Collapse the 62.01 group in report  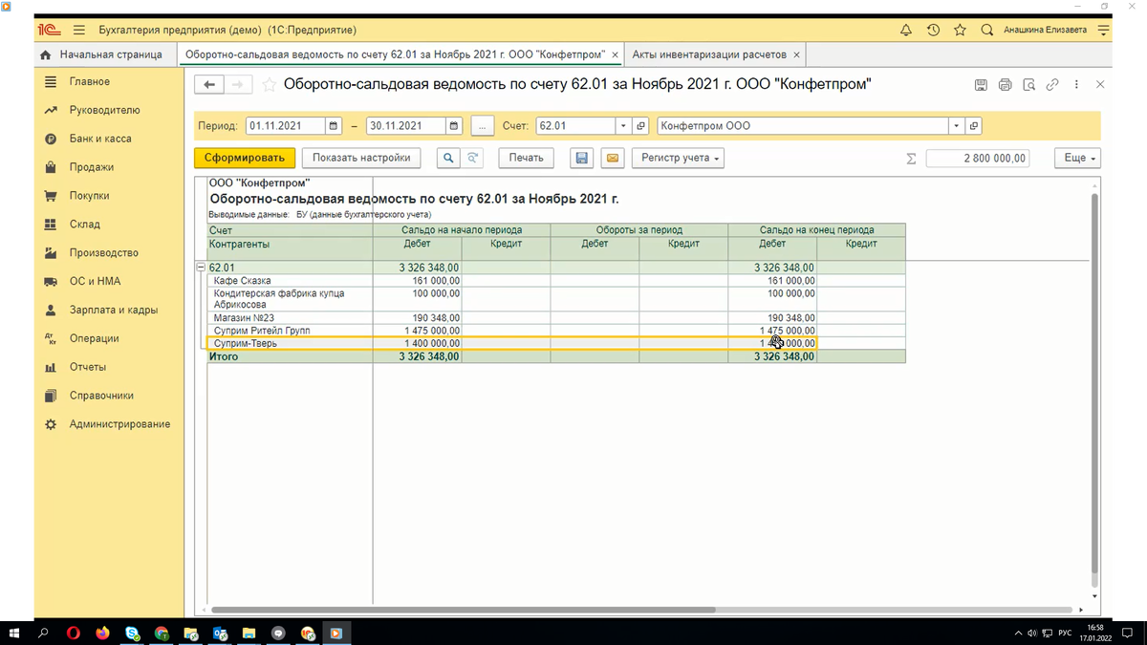[201, 268]
